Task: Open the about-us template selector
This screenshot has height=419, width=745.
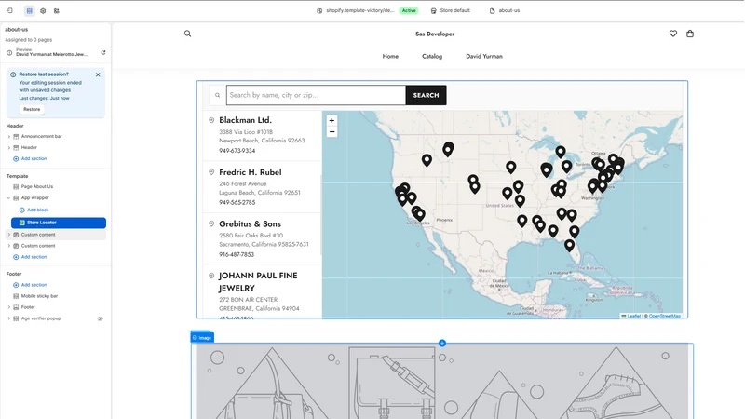Action: [x=505, y=10]
